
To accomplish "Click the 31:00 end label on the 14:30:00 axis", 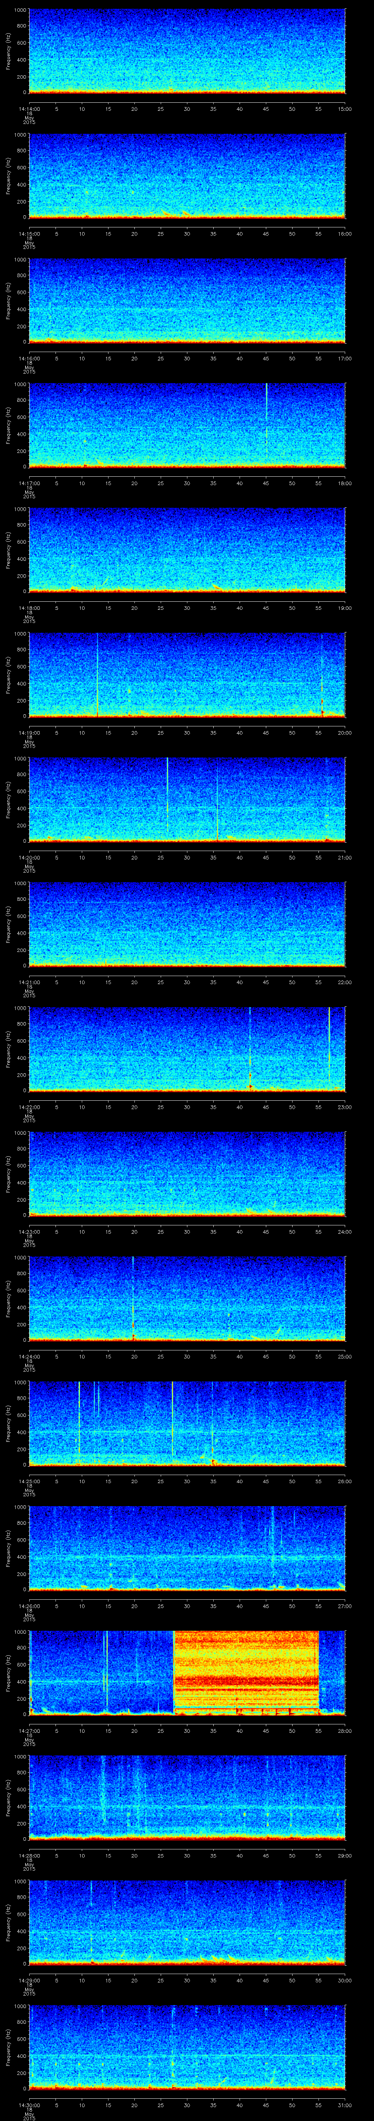I will point(344,2105).
